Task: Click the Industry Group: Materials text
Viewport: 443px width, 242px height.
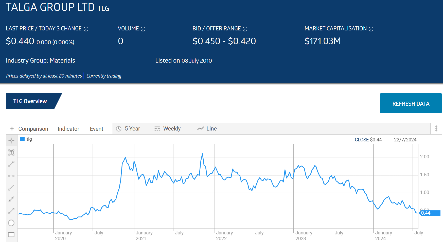Action: 40,61
